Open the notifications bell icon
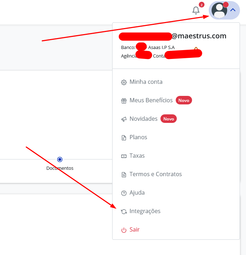 coord(196,11)
